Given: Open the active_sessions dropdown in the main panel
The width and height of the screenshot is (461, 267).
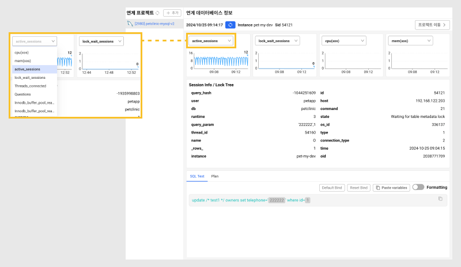Looking at the screenshot, I should (211, 41).
